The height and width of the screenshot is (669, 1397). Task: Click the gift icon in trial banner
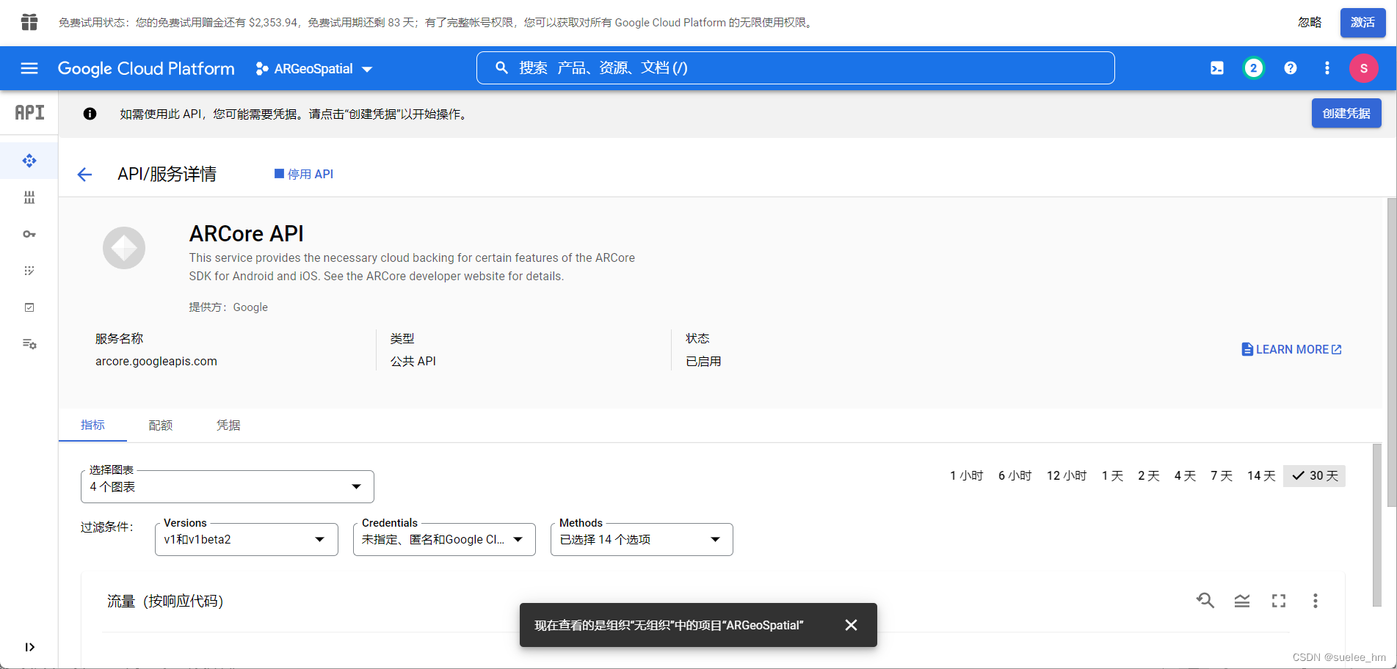coord(29,22)
